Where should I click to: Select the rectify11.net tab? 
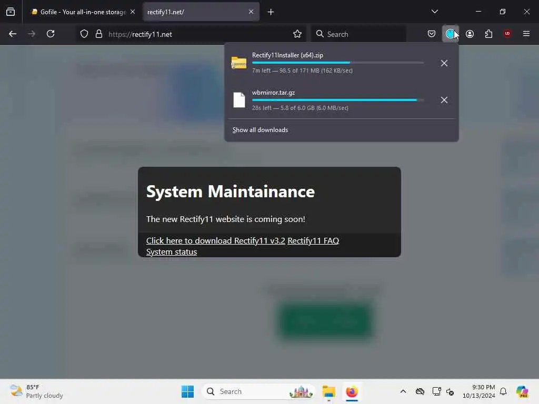click(201, 12)
